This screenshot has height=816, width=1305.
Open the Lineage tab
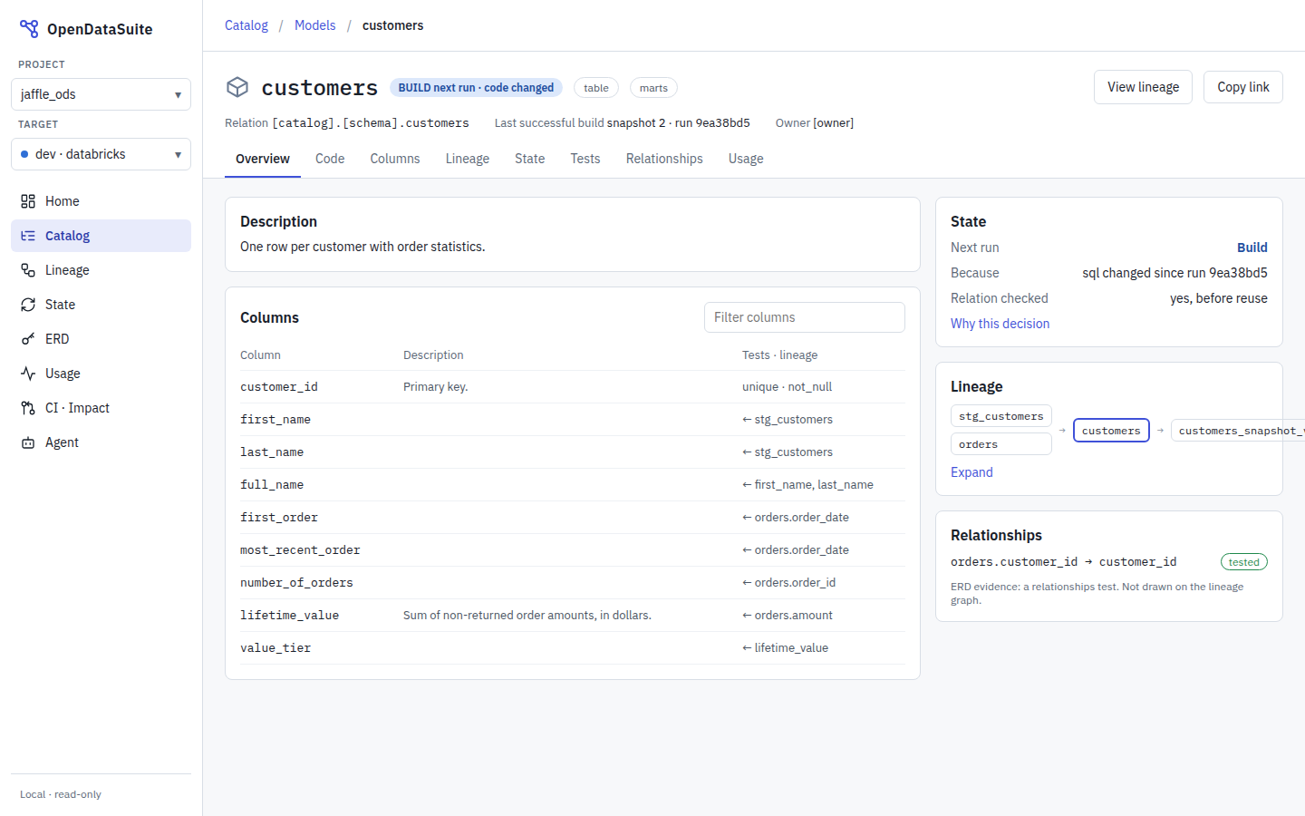(x=468, y=159)
